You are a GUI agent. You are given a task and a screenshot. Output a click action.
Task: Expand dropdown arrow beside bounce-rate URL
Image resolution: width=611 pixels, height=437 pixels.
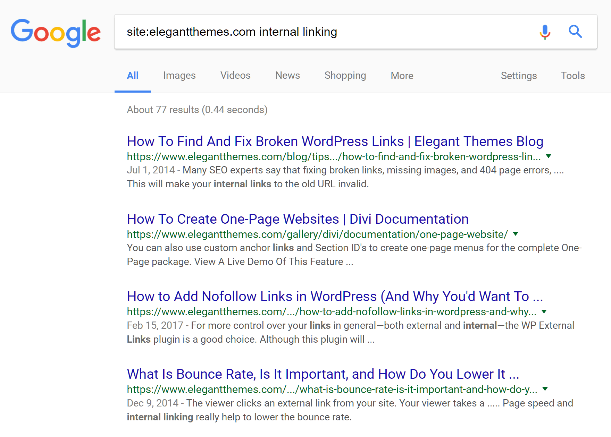point(545,389)
